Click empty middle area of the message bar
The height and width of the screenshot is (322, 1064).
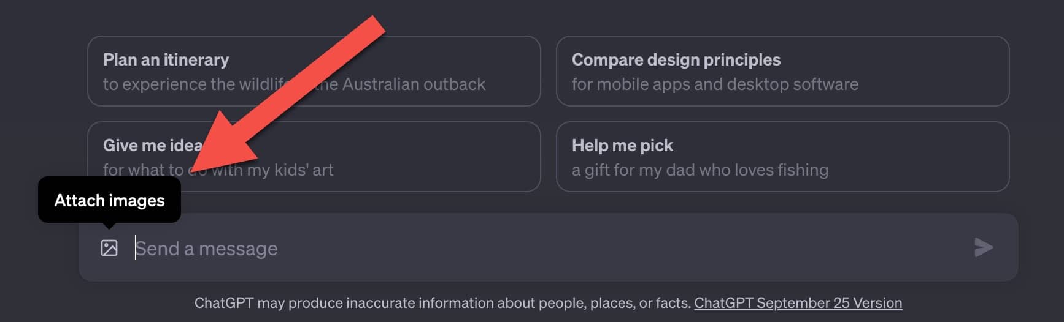(614, 249)
